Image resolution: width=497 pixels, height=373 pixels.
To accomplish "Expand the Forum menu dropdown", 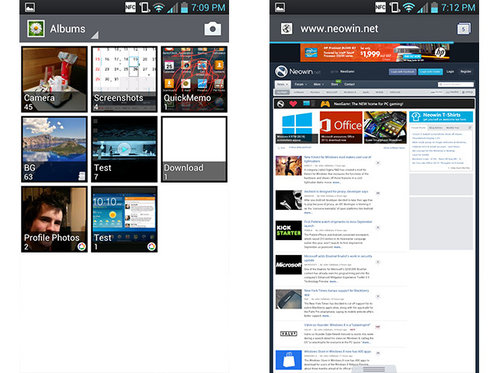I will pos(301,85).
